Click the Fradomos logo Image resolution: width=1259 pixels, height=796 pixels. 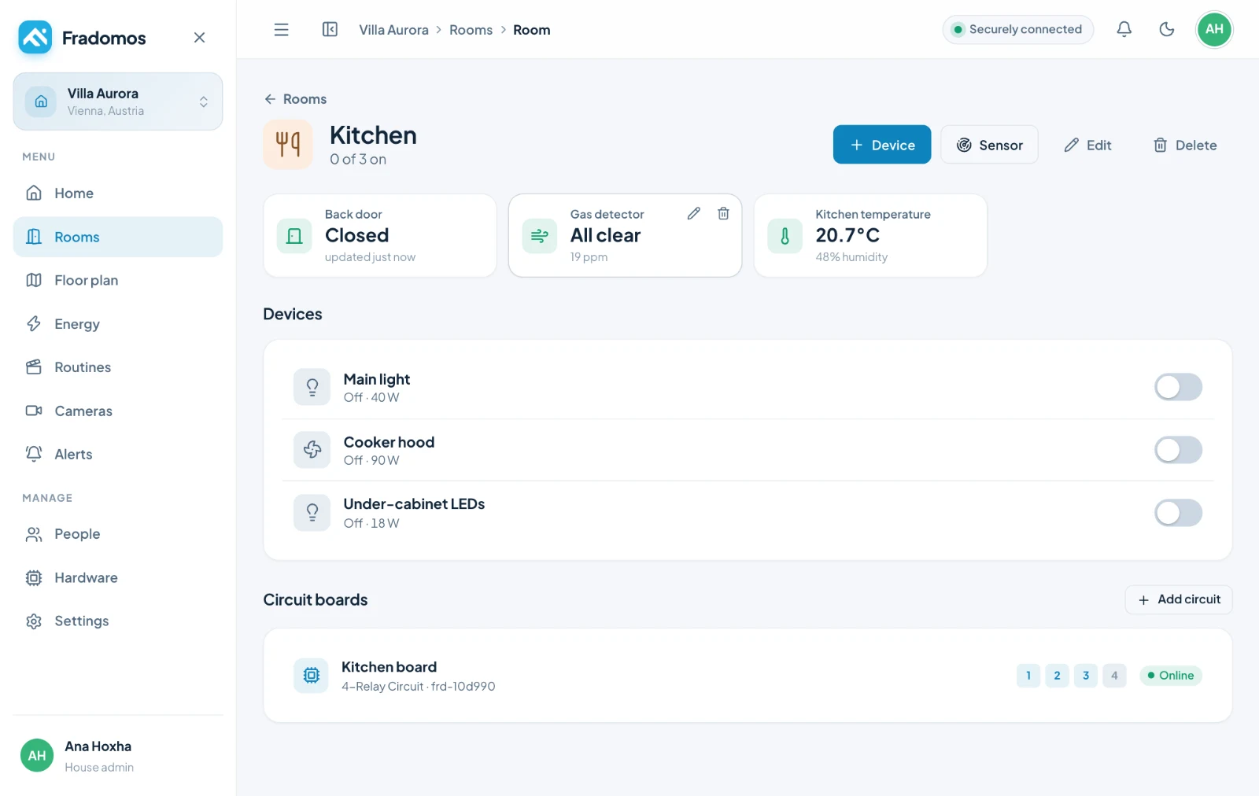pos(35,38)
